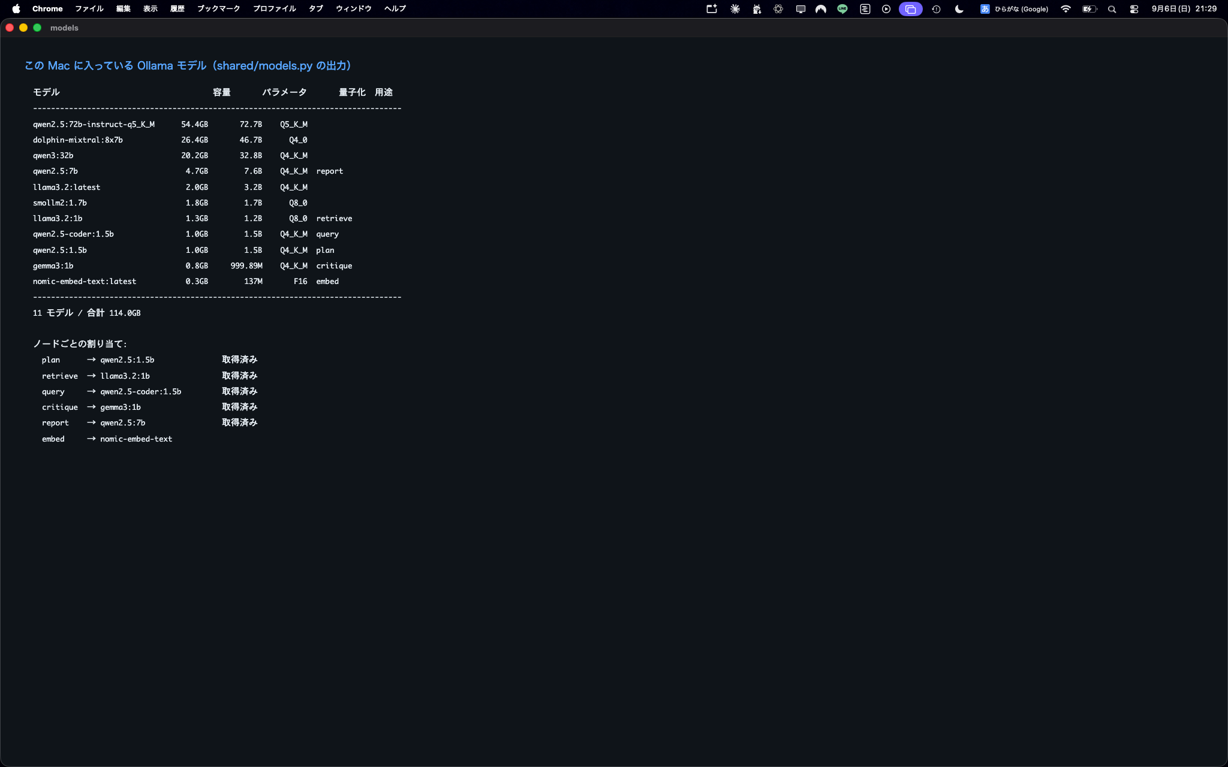Image resolution: width=1228 pixels, height=767 pixels.
Task: Open the ファイル menu
Action: (89, 9)
